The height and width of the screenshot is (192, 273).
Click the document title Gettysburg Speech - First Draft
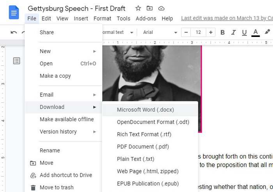(76, 8)
